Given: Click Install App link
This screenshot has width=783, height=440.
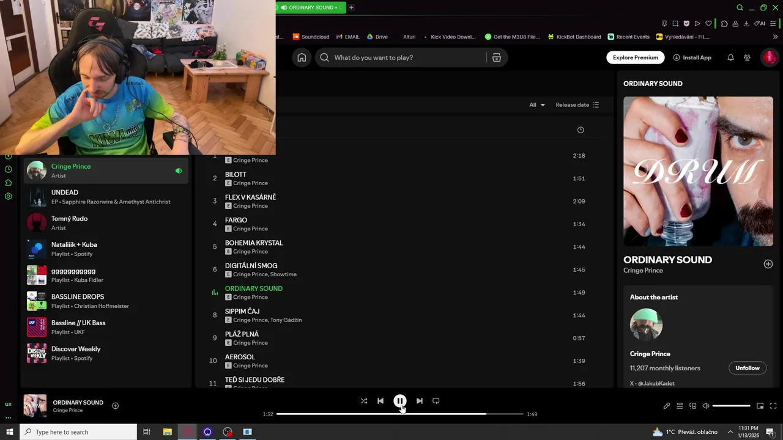Looking at the screenshot, I should pyautogui.click(x=692, y=57).
